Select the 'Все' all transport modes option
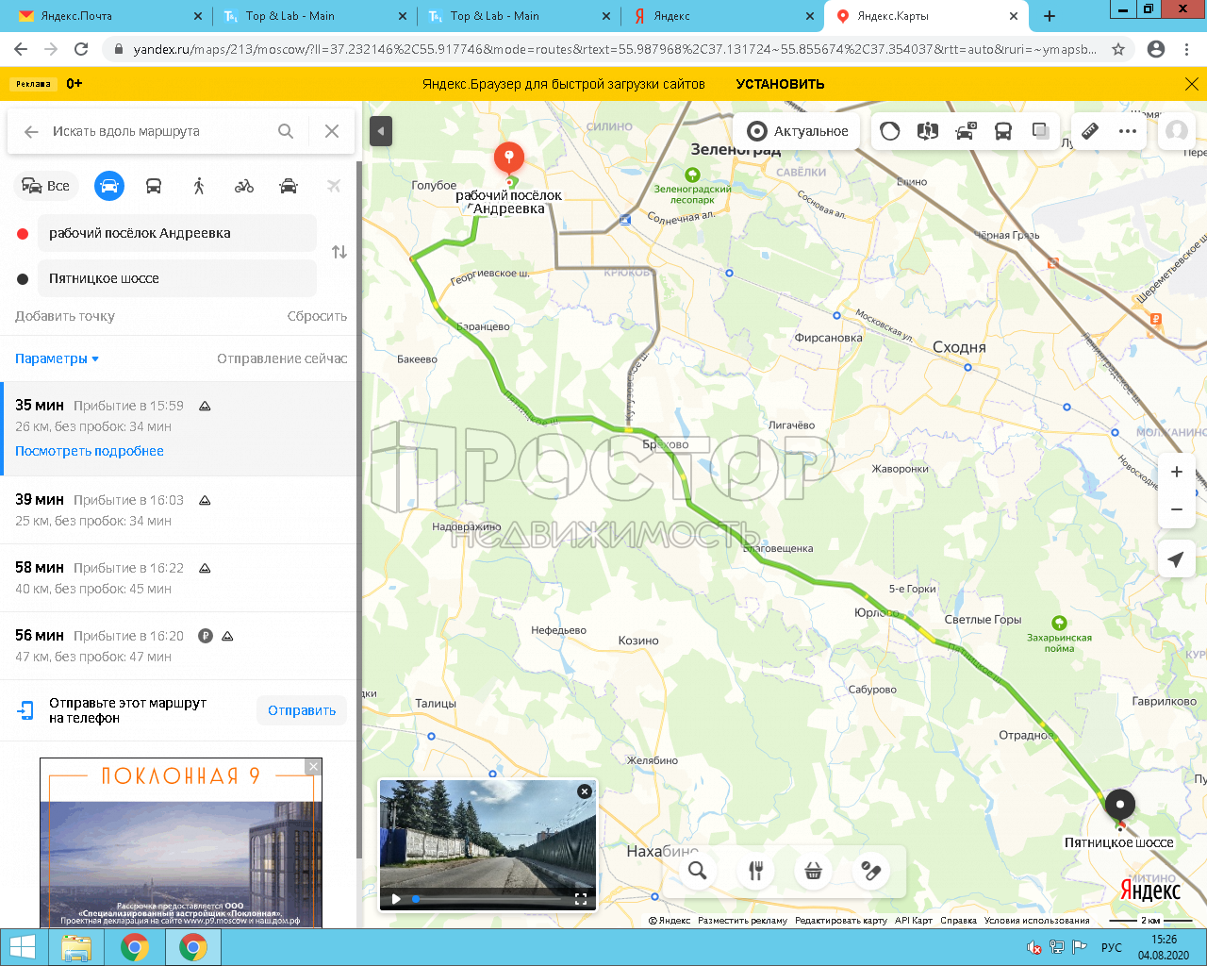 [45, 186]
